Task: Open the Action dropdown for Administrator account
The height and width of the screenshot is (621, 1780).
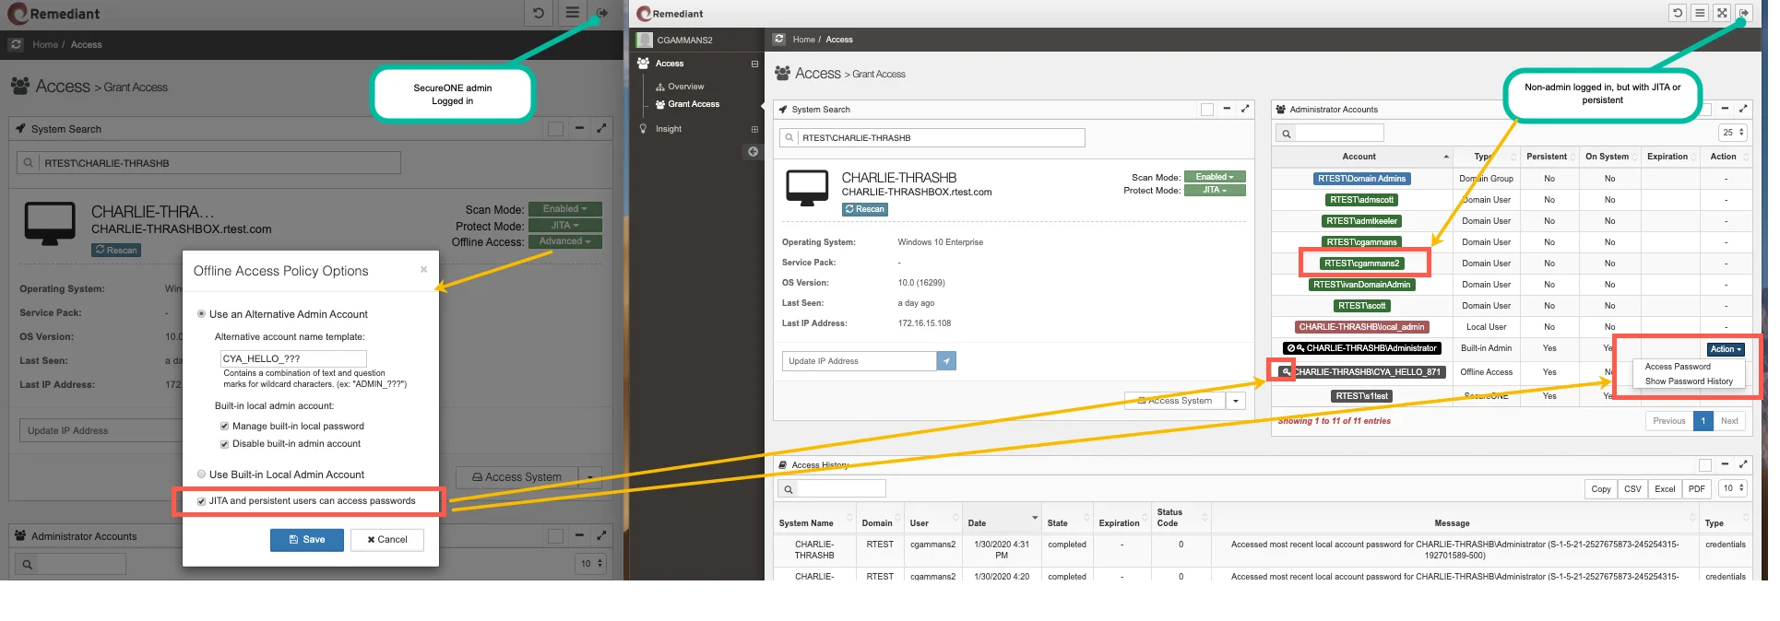Action: [x=1726, y=349]
